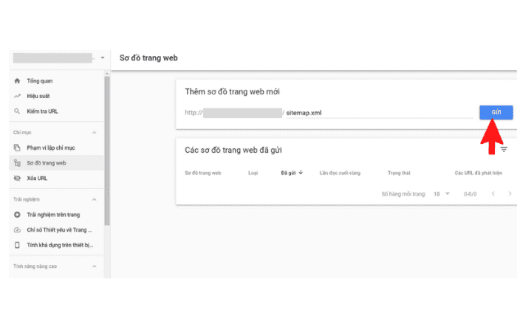Collapse the Trải nghiệm section
Image resolution: width=517 pixels, height=332 pixels.
pyautogui.click(x=95, y=199)
